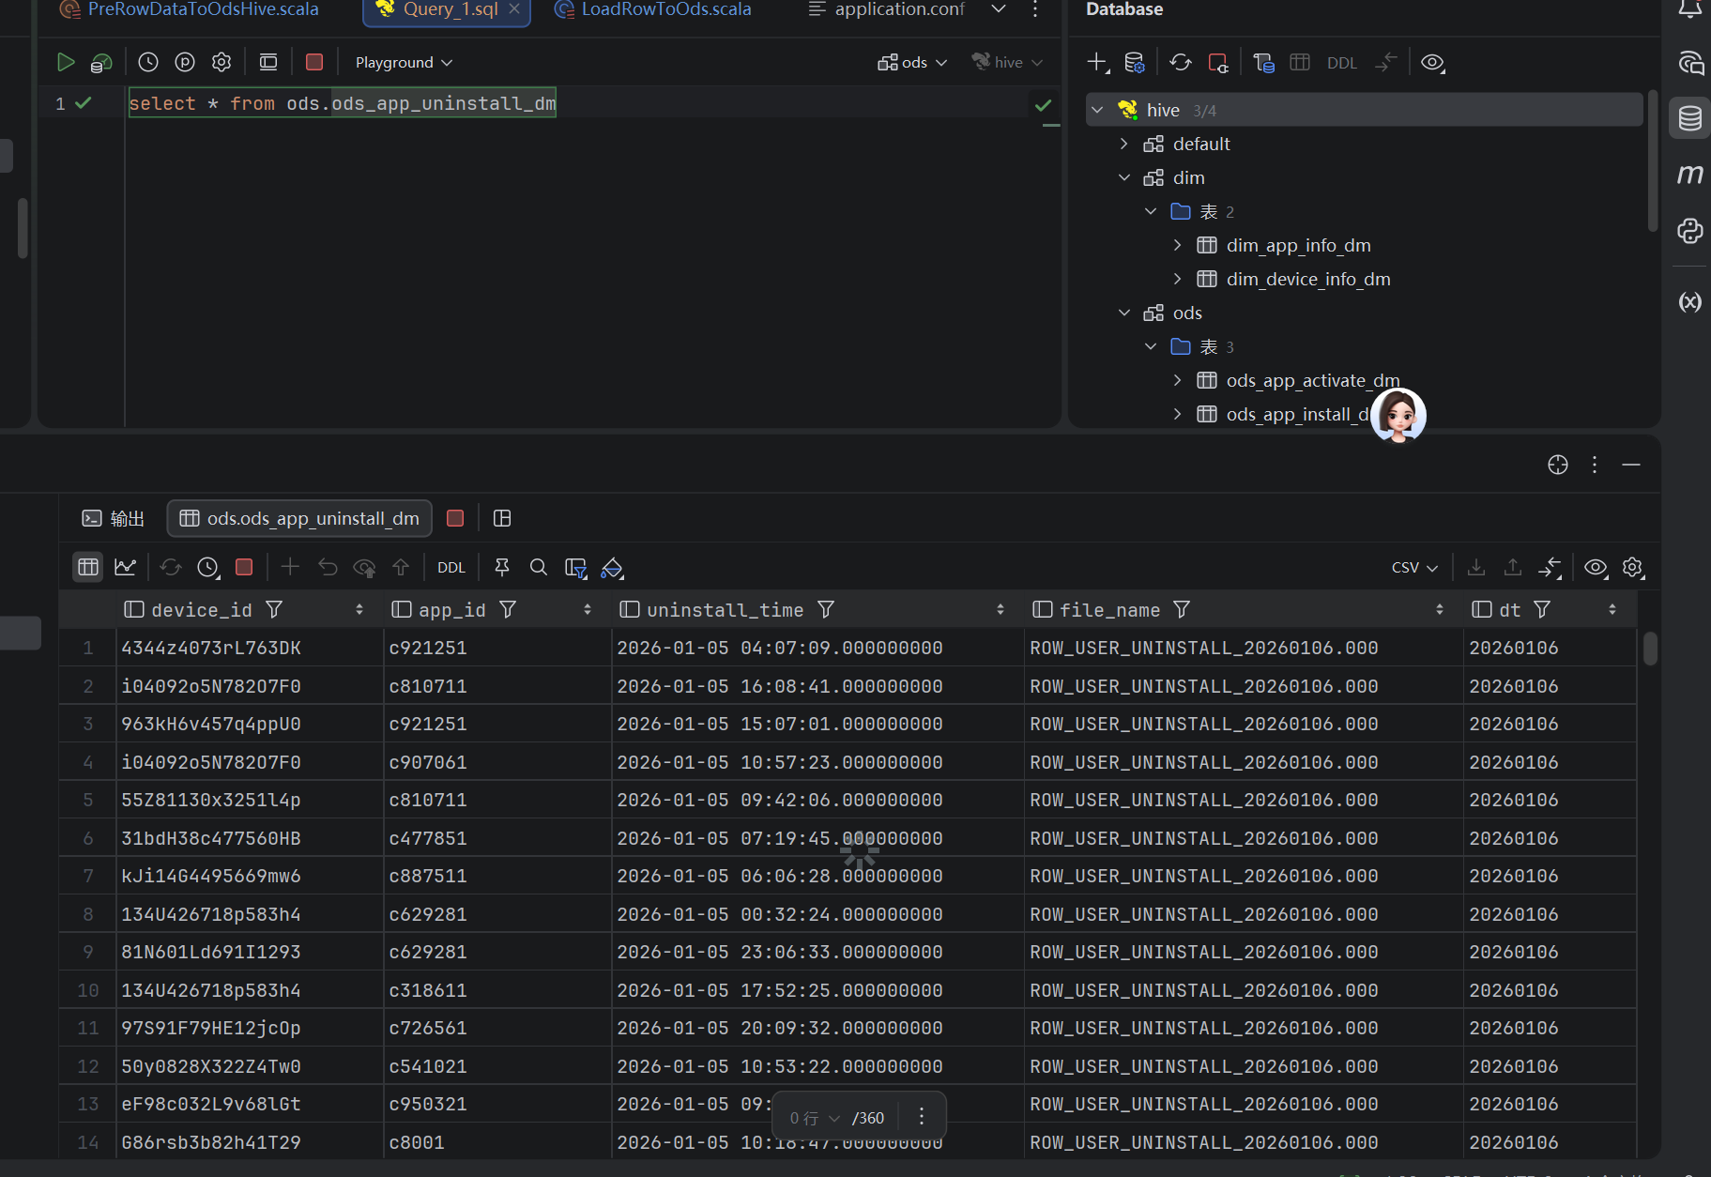Click DDL button in Database toolbar
The height and width of the screenshot is (1177, 1711).
(x=1342, y=63)
